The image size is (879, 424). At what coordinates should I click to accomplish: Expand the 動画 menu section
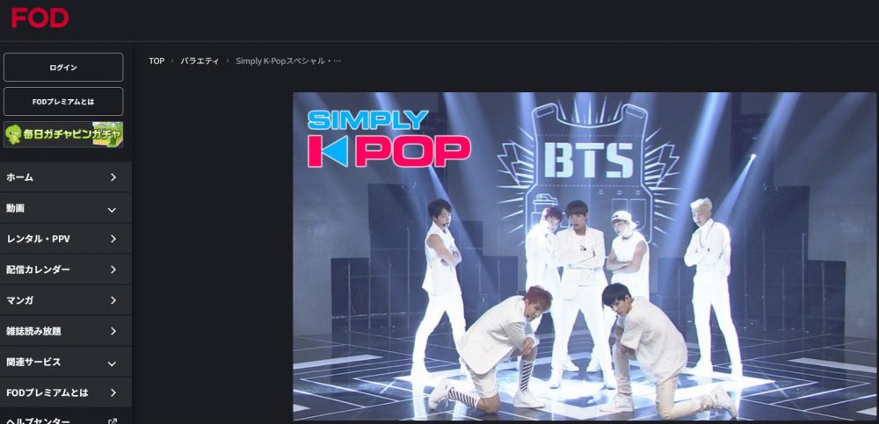point(66,208)
